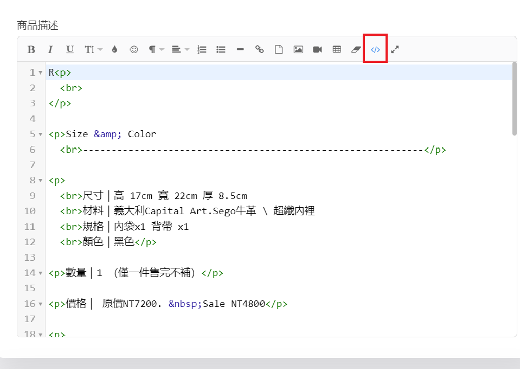Viewport: 520px width, 369px height.
Task: Open the font size dropdown
Action: click(x=91, y=49)
